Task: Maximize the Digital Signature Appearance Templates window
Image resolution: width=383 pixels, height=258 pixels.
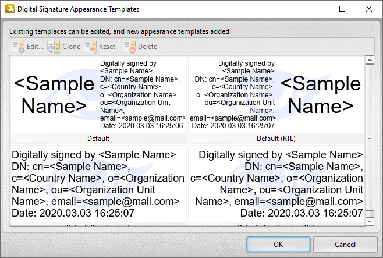Action: (342, 9)
